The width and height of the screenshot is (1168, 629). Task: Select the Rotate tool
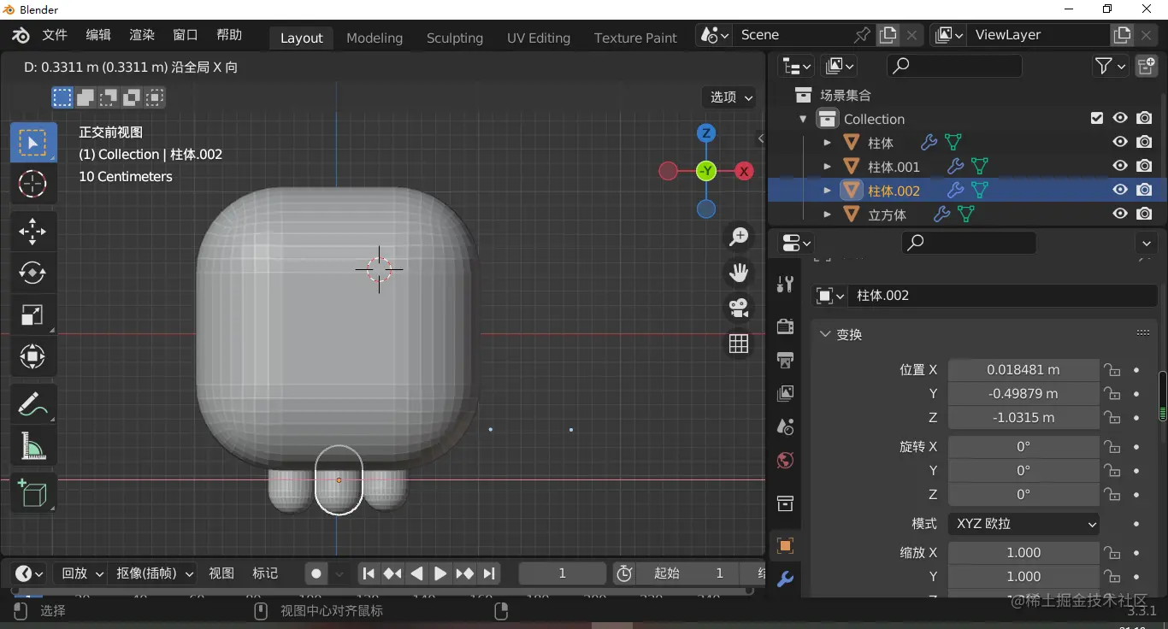coord(32,273)
